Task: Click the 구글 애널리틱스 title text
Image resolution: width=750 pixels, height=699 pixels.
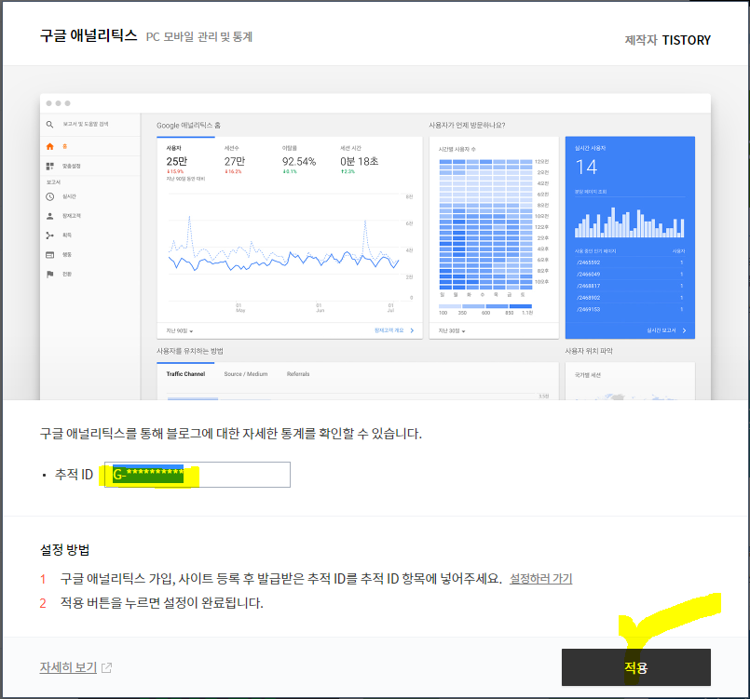Action: 89,35
